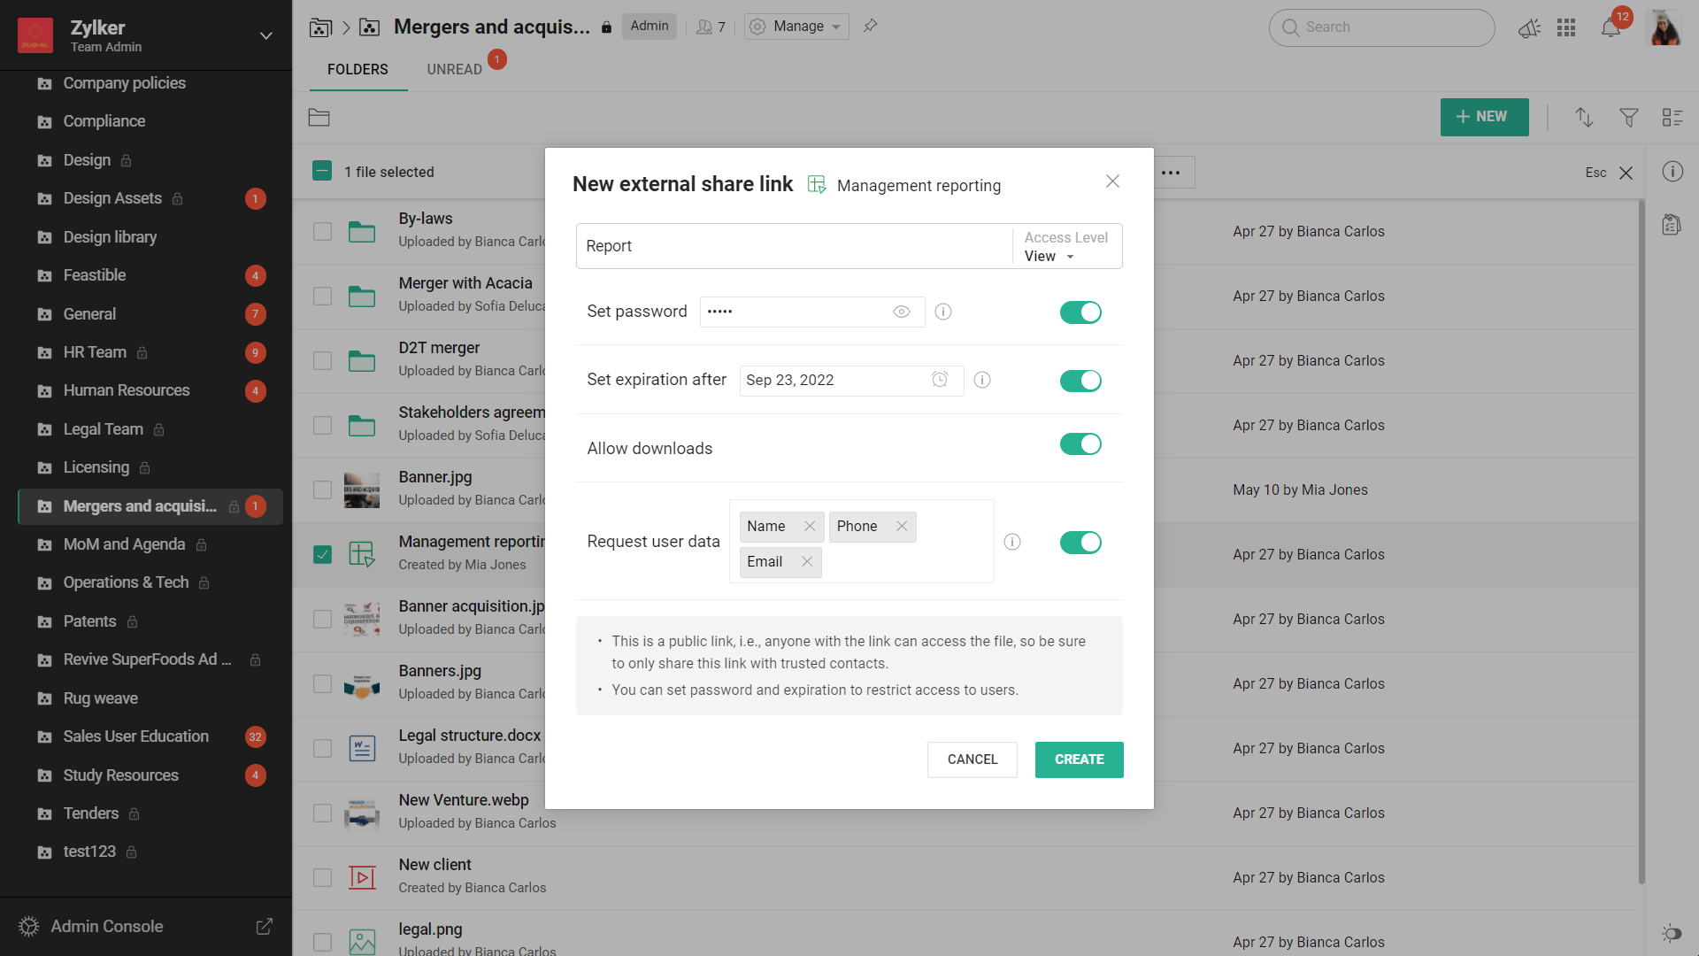Click the link name field containing Report
Screen dimensions: 1699x956
pyautogui.click(x=792, y=246)
